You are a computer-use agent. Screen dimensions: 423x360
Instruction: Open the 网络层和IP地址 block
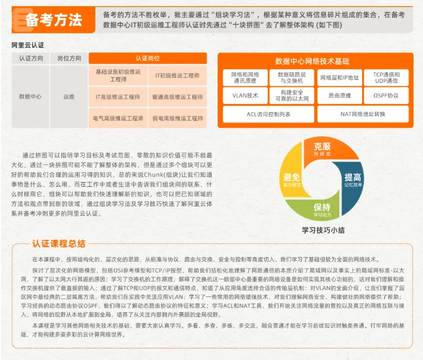click(340, 78)
